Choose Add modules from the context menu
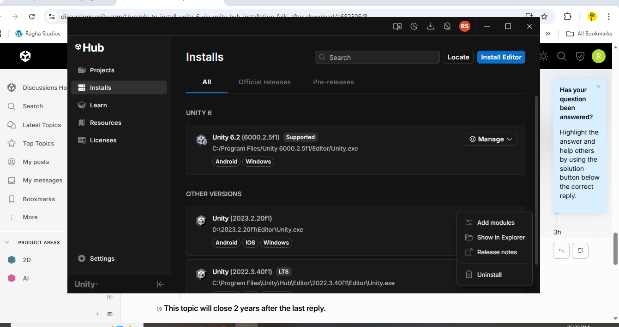Screen dimensions: 619x327 [496, 222]
